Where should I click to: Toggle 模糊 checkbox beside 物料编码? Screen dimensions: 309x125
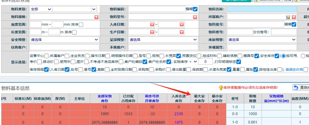[195, 9]
